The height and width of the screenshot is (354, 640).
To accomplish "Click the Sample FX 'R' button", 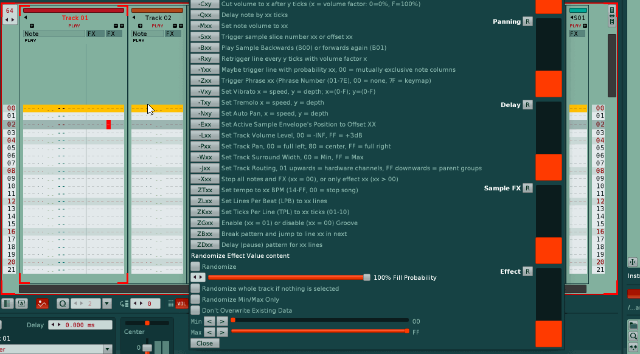I will [527, 188].
